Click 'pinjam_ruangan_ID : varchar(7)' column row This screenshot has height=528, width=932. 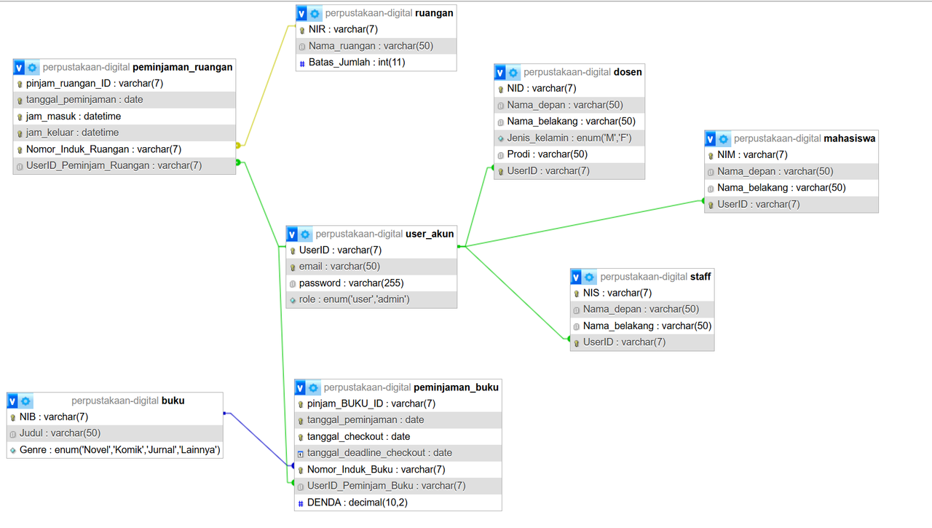tap(125, 83)
